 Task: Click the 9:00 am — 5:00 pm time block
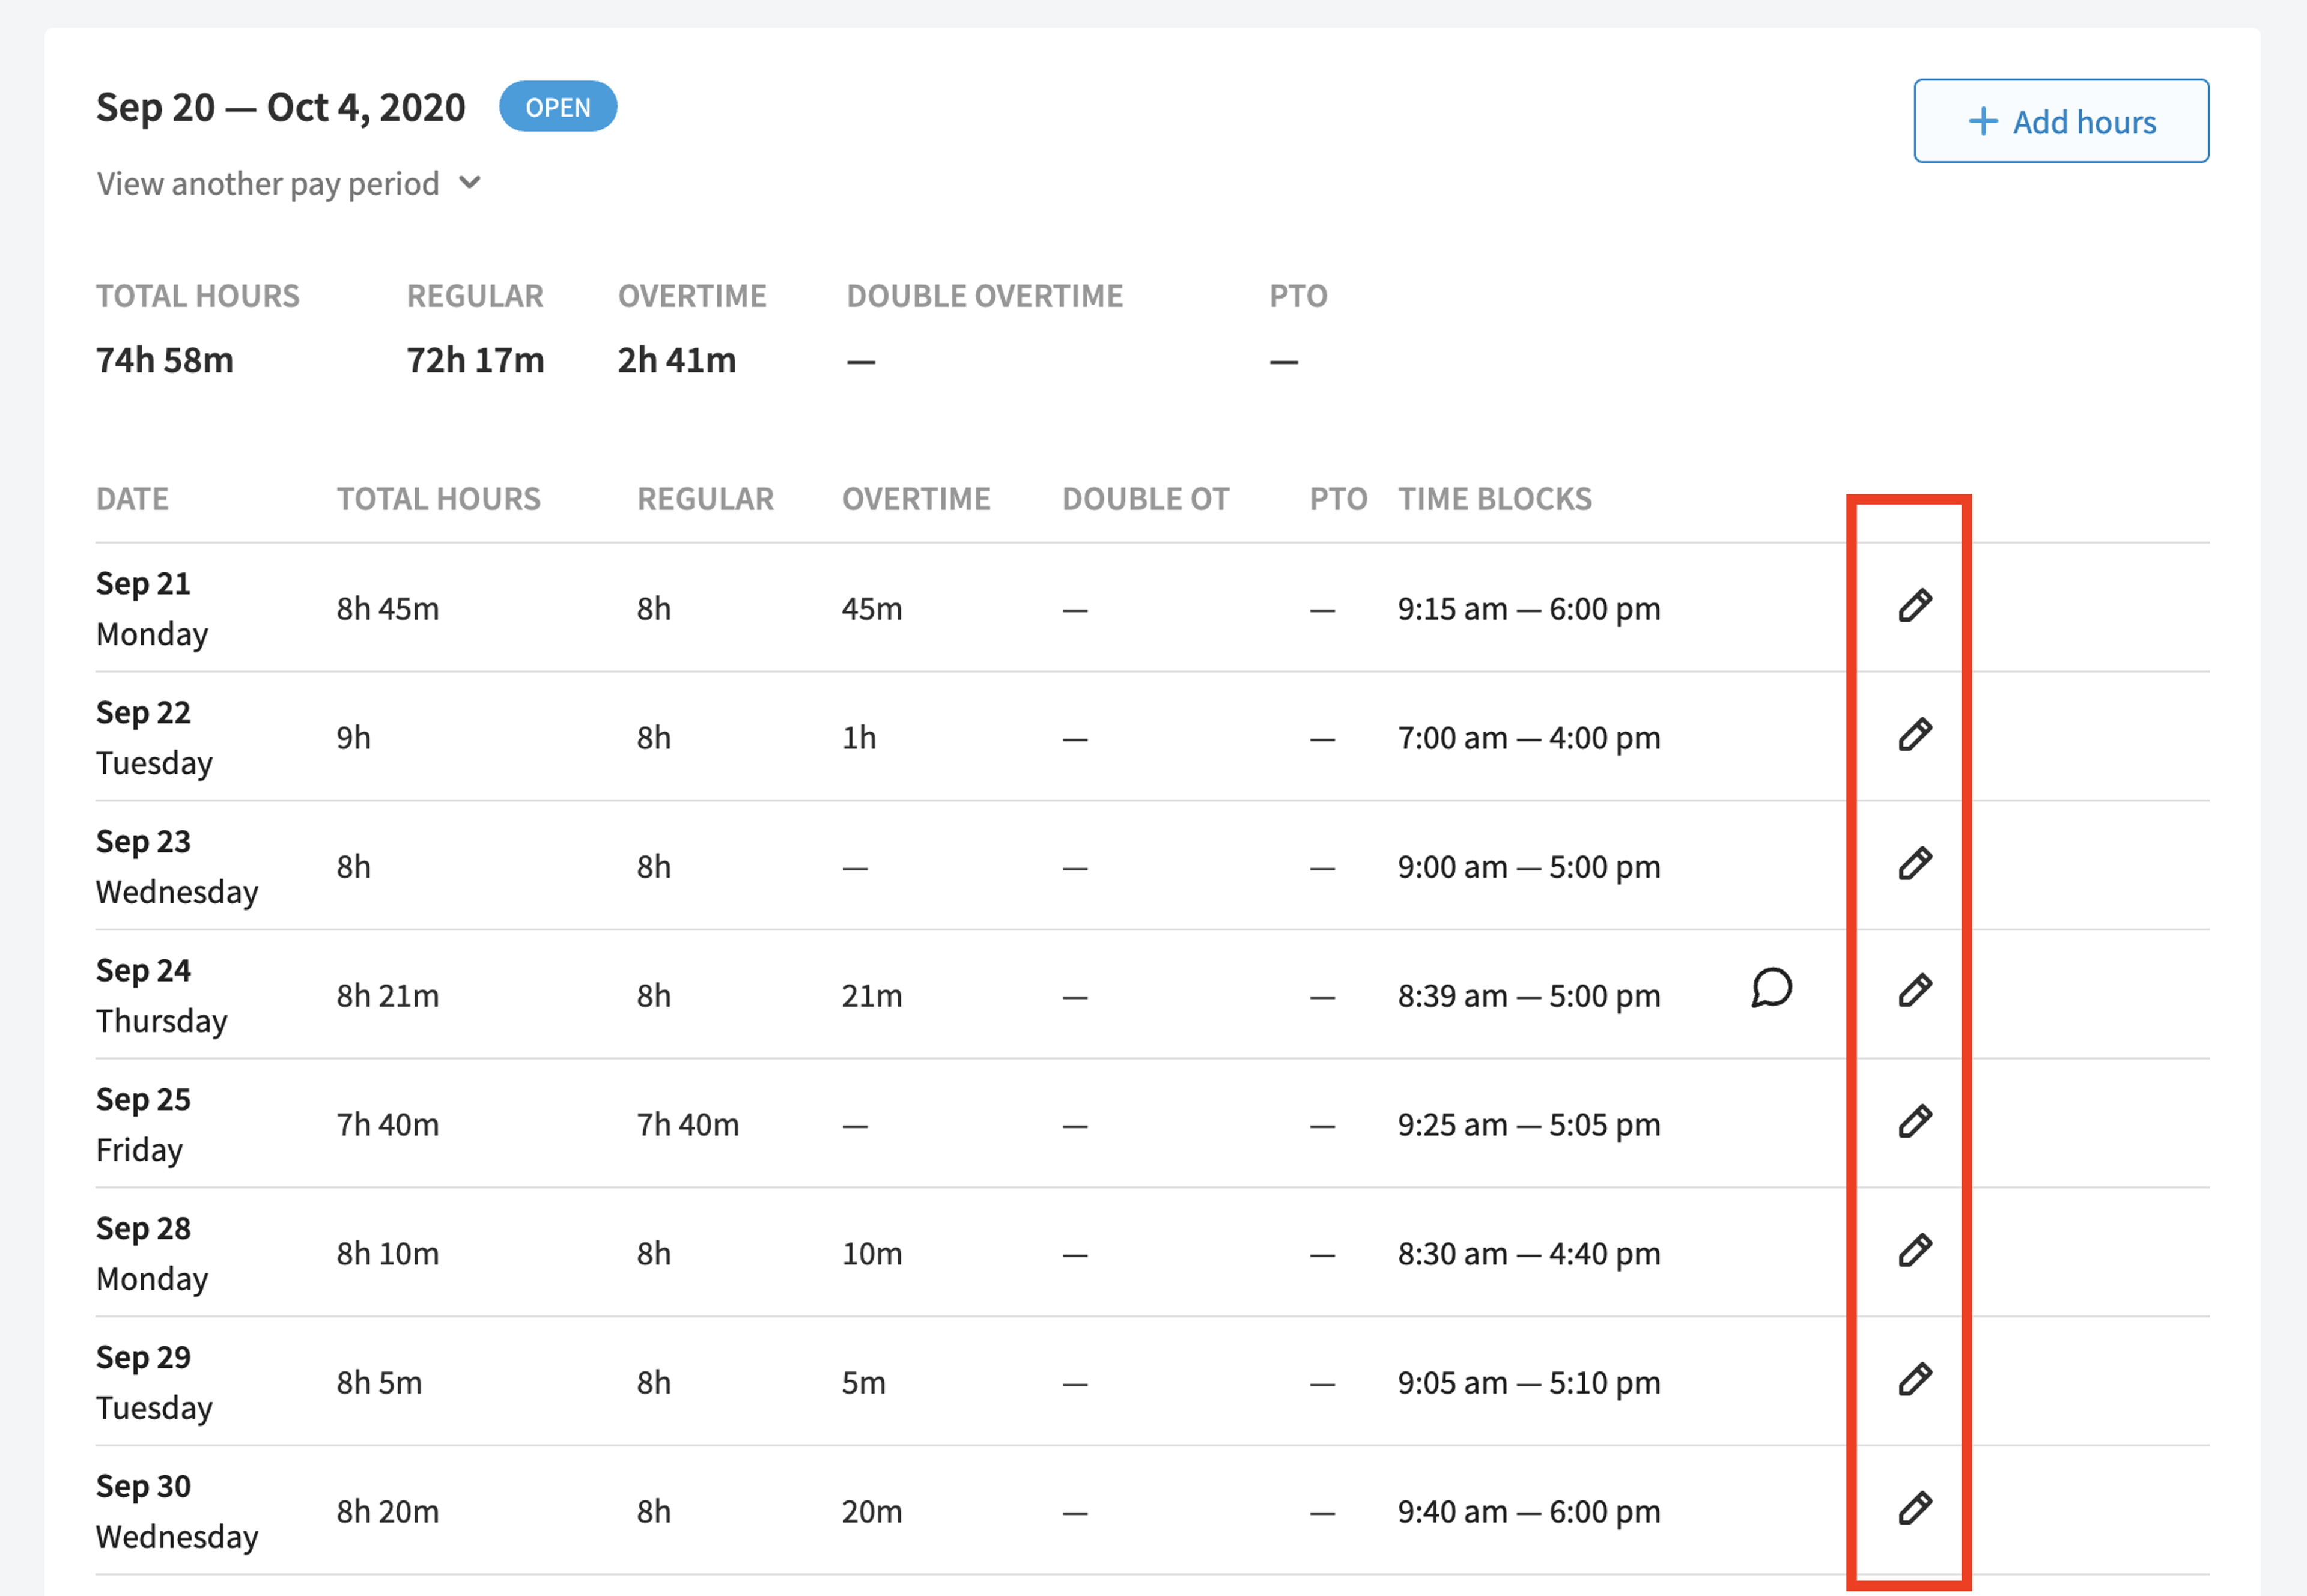pos(1529,867)
